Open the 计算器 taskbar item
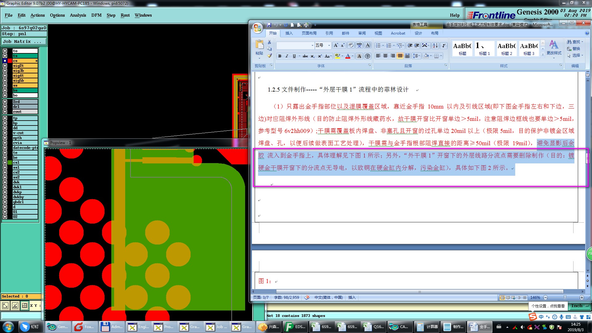The width and height of the screenshot is (592, 333). point(427,327)
